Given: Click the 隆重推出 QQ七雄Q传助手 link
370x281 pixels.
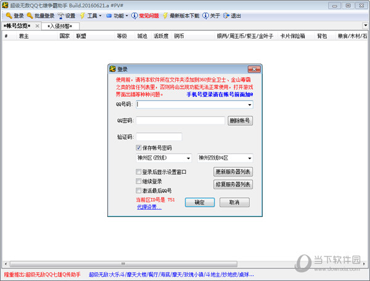Looking at the screenshot, I should [42, 274].
